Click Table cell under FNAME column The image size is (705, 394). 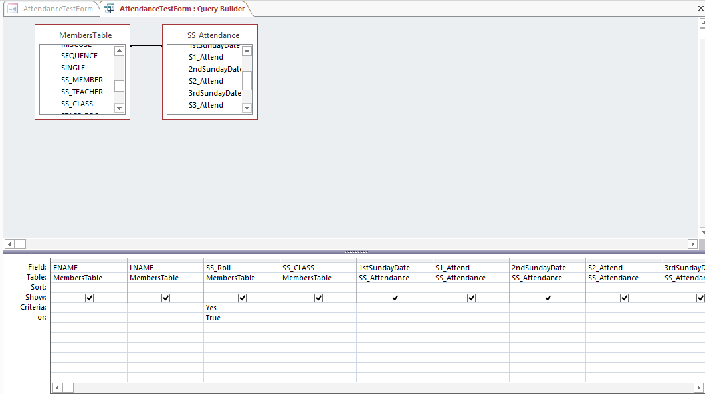[89, 278]
